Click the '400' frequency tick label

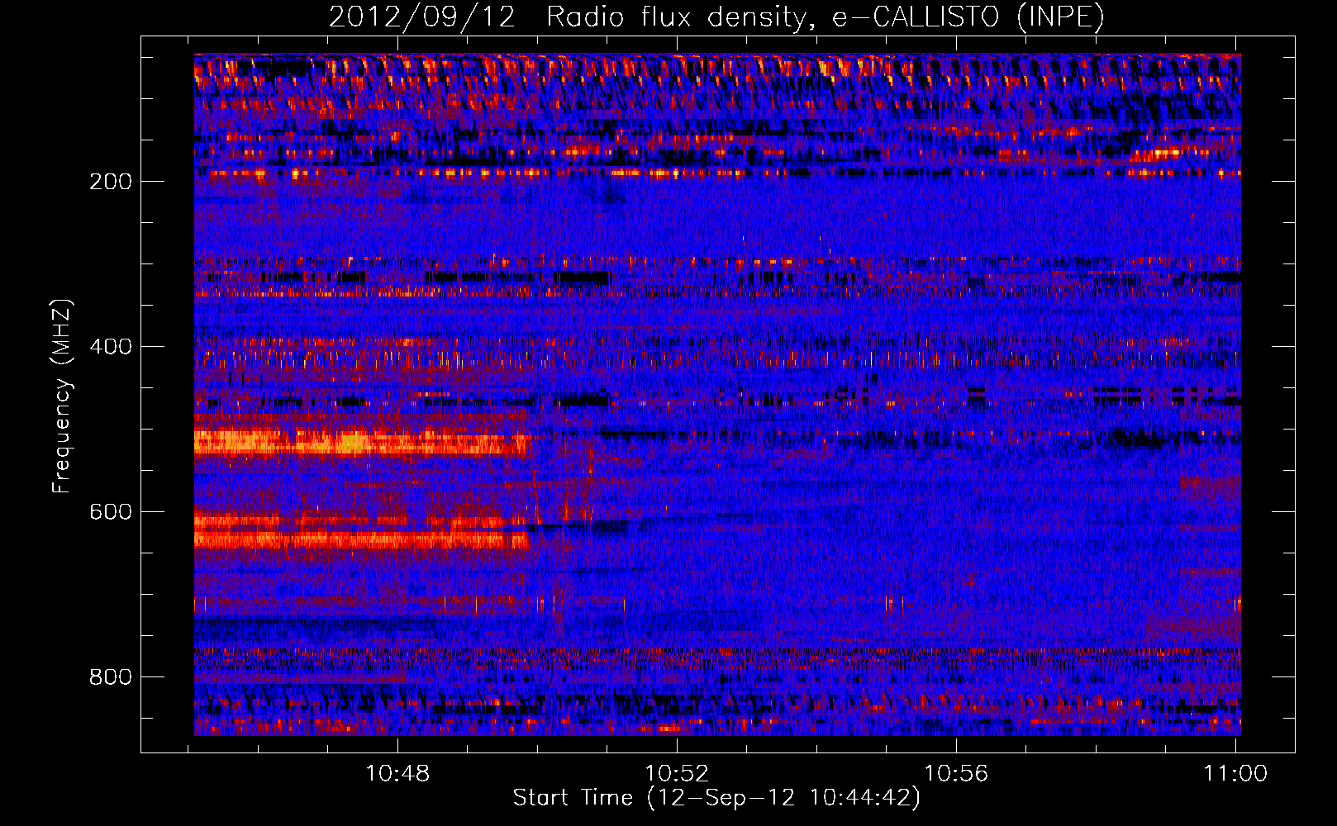(111, 347)
